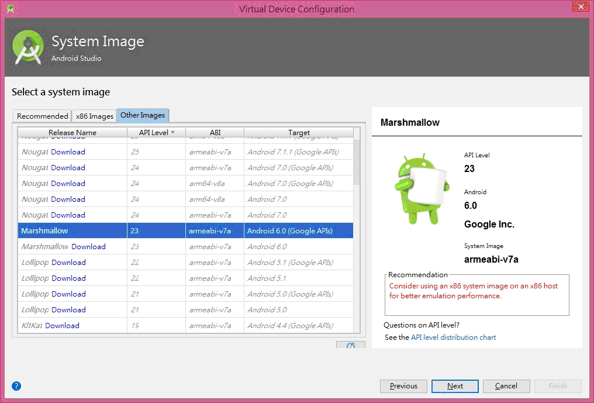Download Nougat arm64-v8a plain Android 7.0
Viewport: 594px width, 403px height.
click(x=68, y=199)
